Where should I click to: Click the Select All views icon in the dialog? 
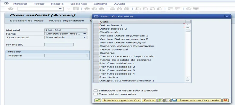[x=160, y=100]
